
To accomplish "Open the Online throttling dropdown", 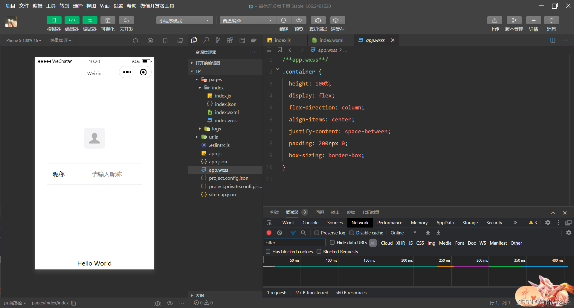I will tap(403, 233).
